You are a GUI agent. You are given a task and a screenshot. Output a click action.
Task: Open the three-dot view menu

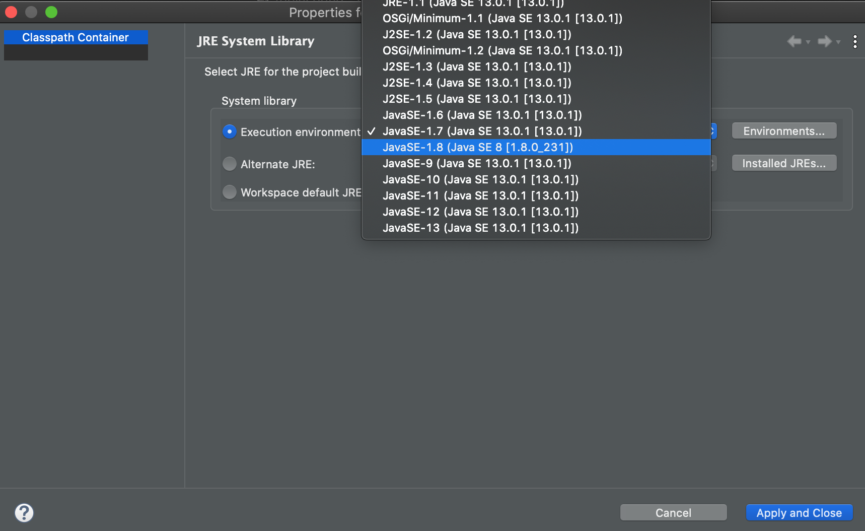coord(855,41)
